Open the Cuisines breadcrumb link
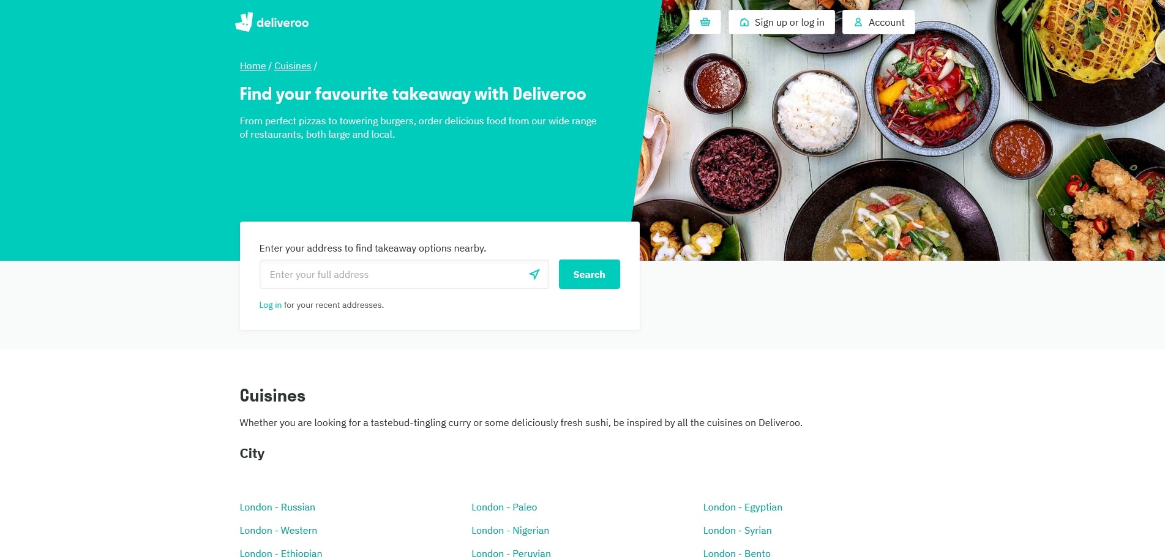 click(x=292, y=65)
